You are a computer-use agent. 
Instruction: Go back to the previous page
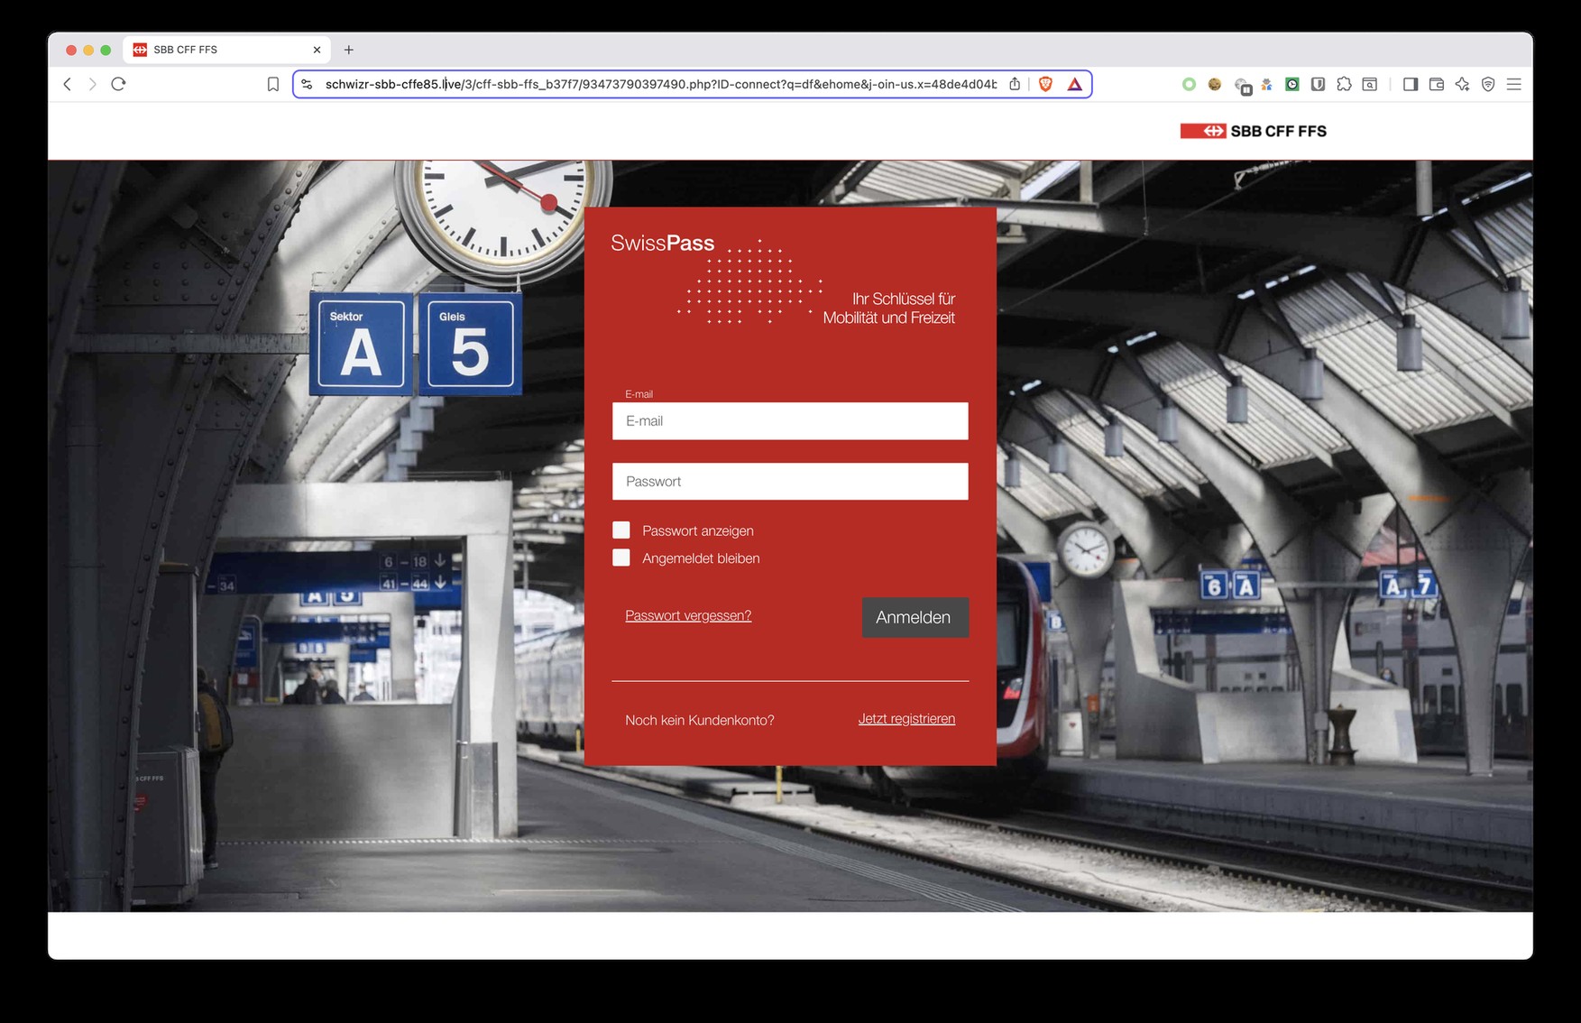(68, 84)
